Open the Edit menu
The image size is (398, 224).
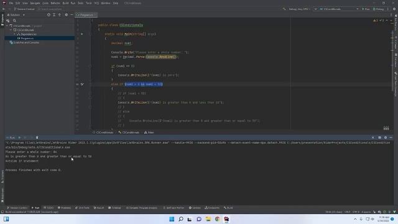point(17,3)
